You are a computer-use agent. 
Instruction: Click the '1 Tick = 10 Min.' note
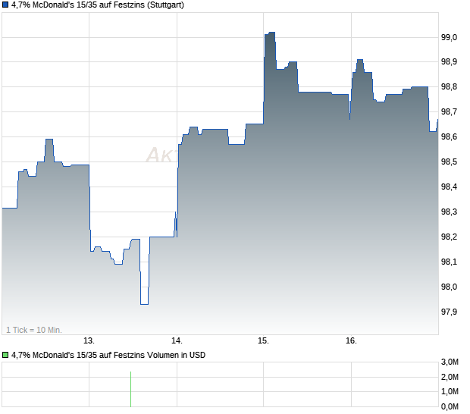(x=34, y=330)
